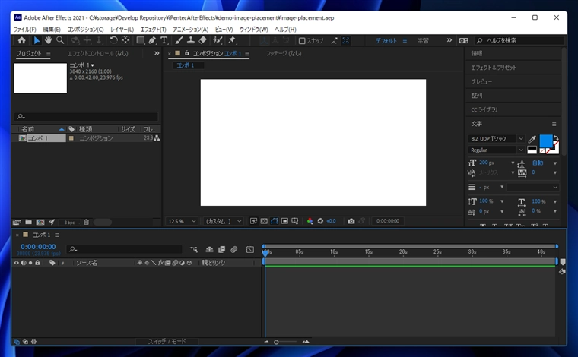Select the Rectangle shape tool
This screenshot has width=578, height=357.
click(141, 40)
